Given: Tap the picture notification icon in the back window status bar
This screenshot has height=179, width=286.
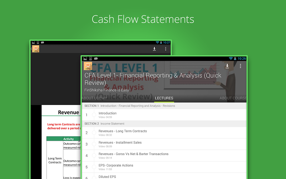Looking at the screenshot, I should (x=33, y=42).
